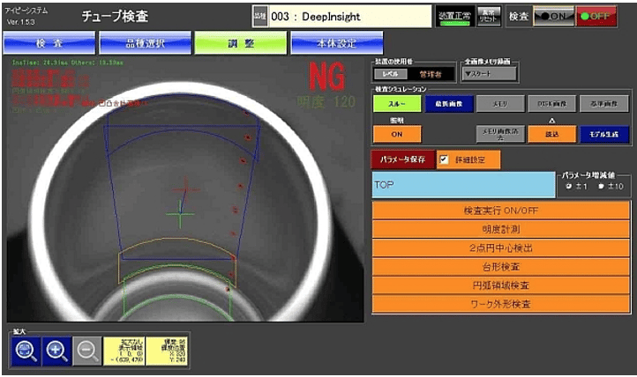The height and width of the screenshot is (377, 637).
Task: Expand the 検査実行 ON/OFF section
Action: click(x=501, y=211)
